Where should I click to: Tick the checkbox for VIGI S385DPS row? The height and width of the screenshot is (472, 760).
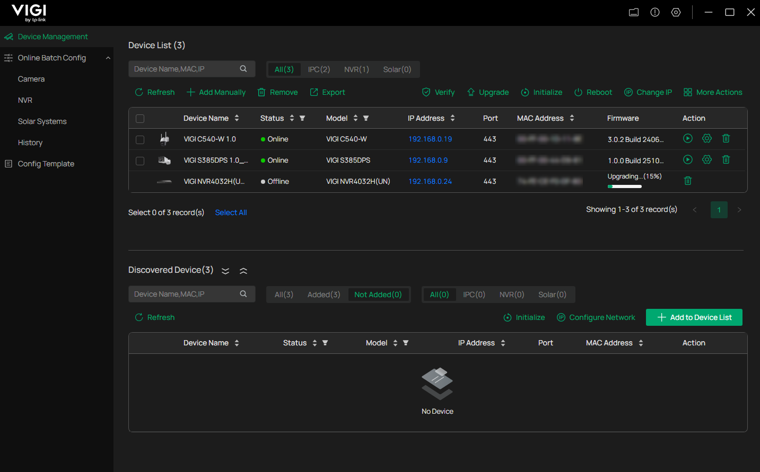coord(140,161)
